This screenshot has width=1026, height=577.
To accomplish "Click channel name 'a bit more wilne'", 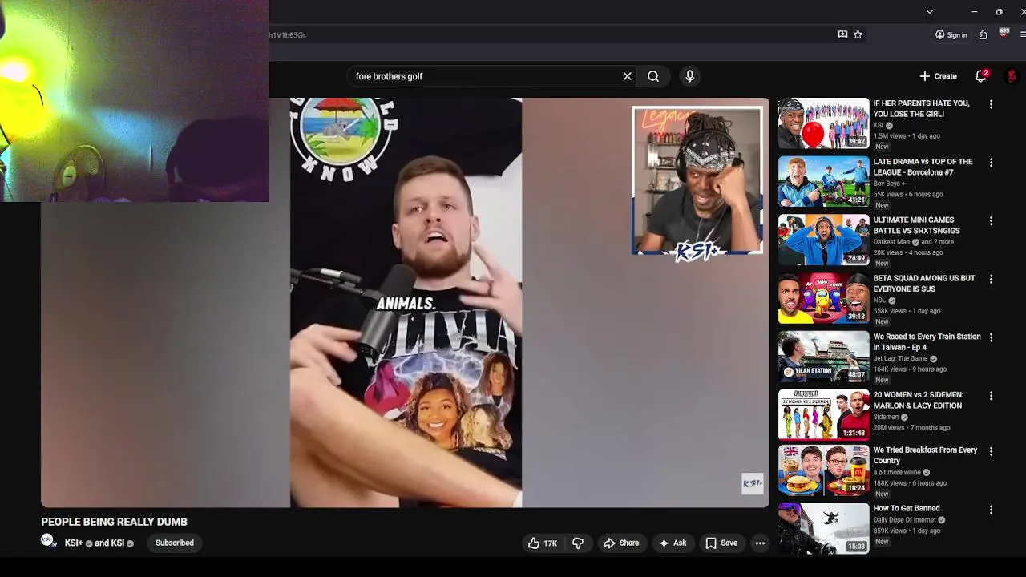I will 897,472.
